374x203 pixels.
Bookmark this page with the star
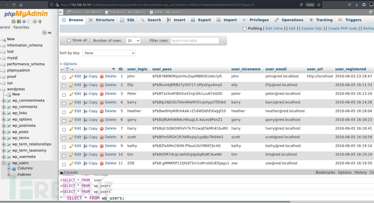coord(319,4)
